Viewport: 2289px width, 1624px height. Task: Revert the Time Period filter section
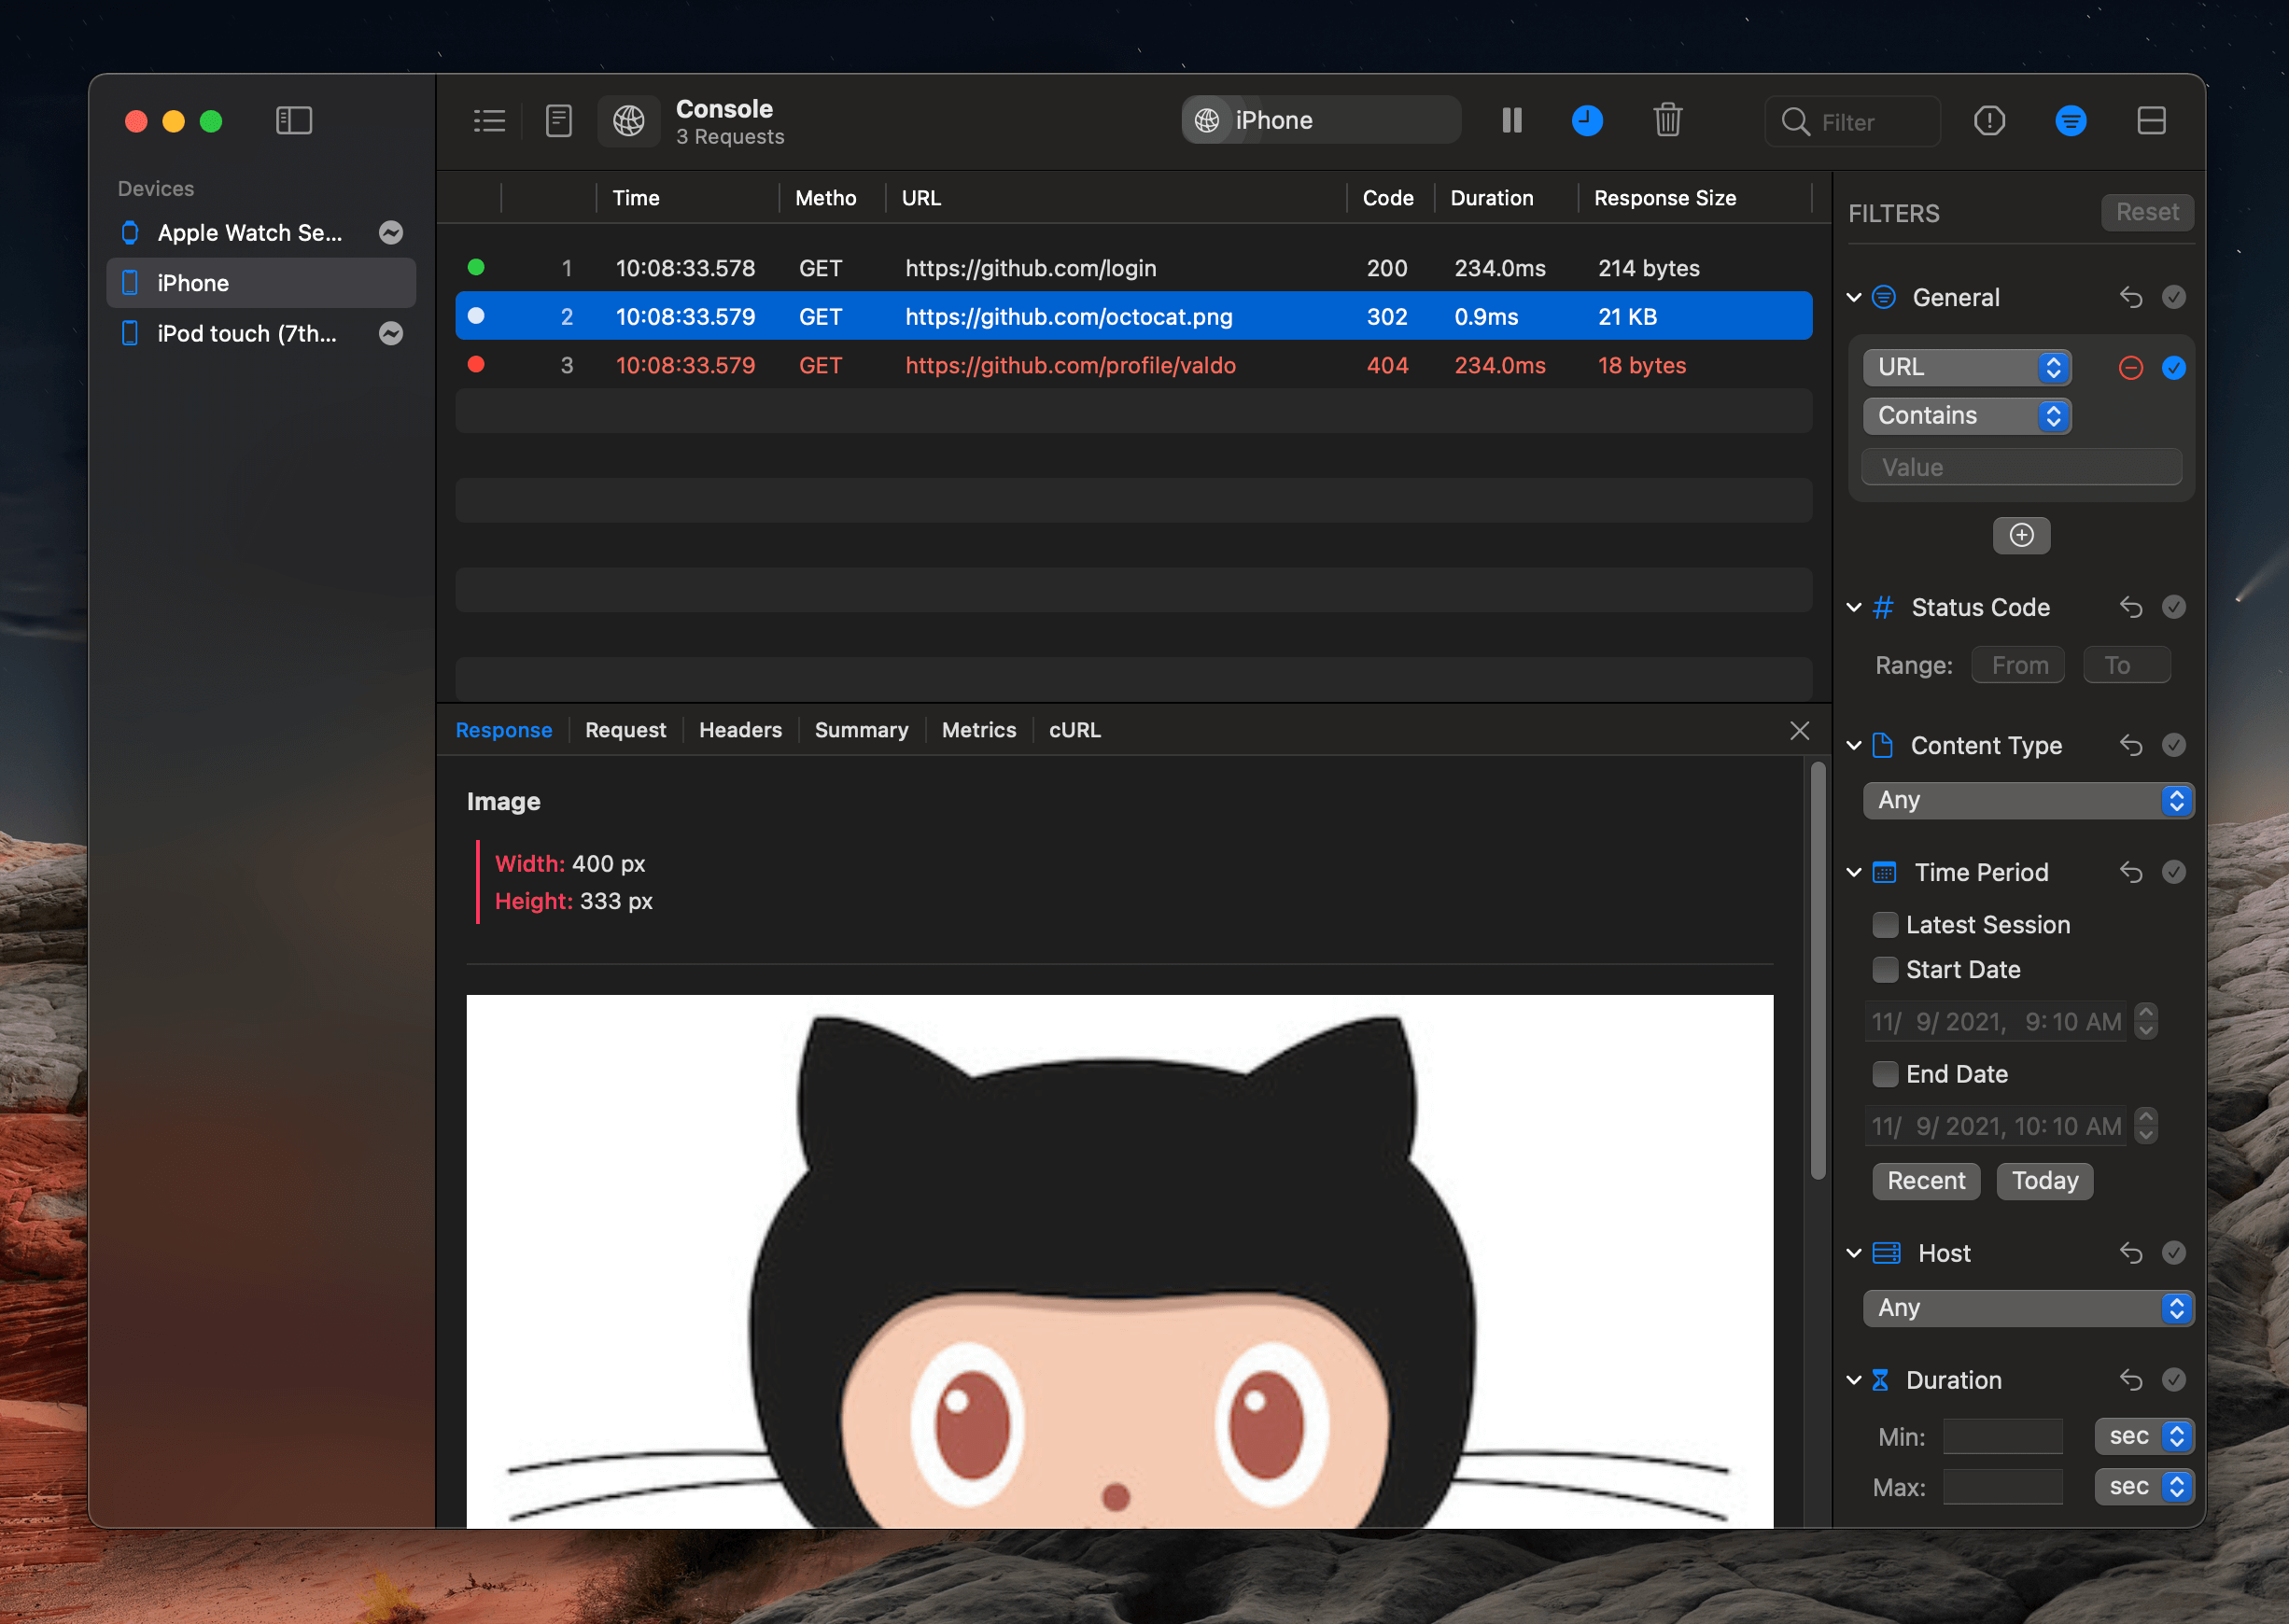(2131, 873)
